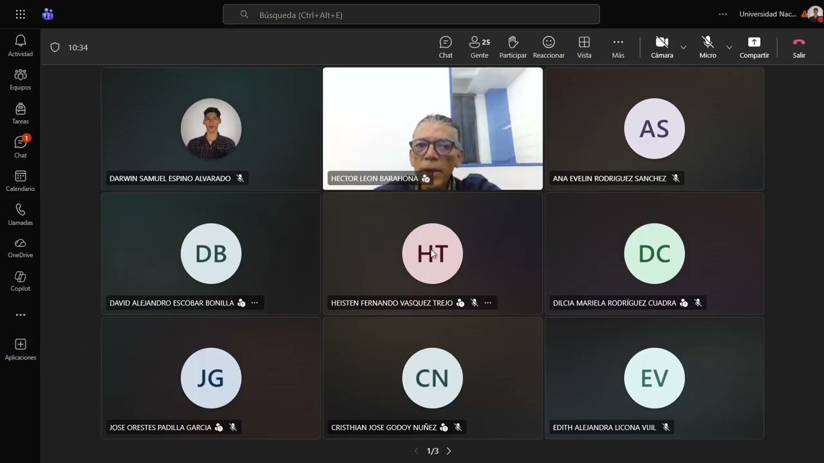Click badge icon next to Dilcia Mariela
The height and width of the screenshot is (463, 824).
[684, 303]
